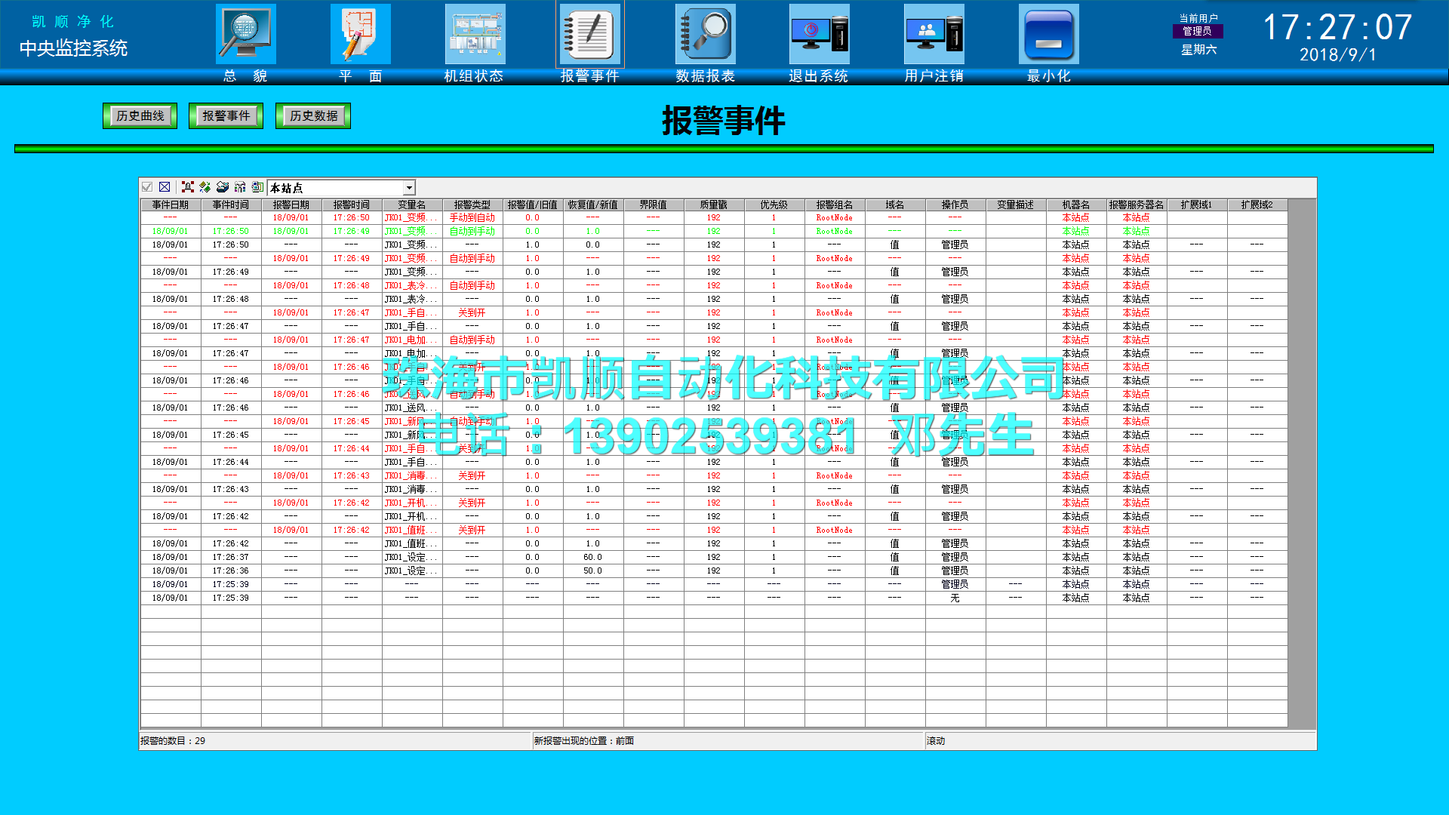1449x815 pixels.
Task: Click the filter settings icon in alarm toolbar
Action: tap(240, 187)
